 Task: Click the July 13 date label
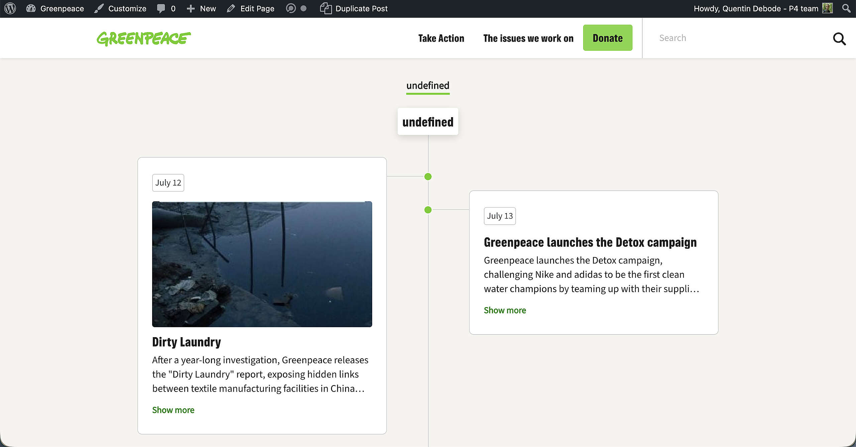tap(500, 216)
